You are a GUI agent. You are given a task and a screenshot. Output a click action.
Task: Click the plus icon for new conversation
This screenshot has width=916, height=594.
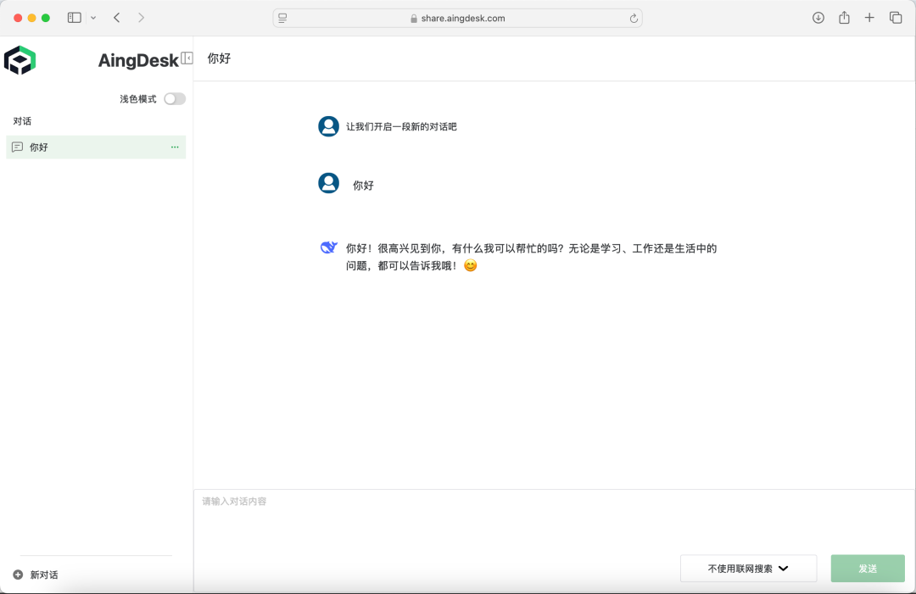18,575
